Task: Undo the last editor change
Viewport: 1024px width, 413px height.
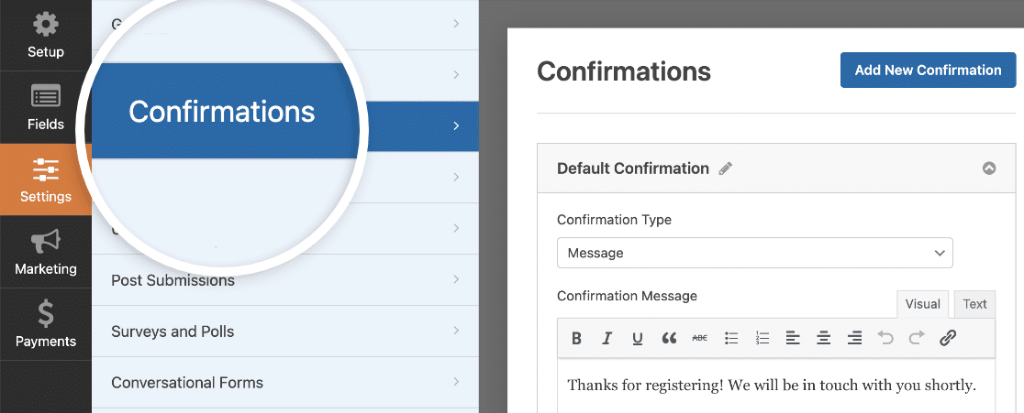Action: tap(885, 338)
